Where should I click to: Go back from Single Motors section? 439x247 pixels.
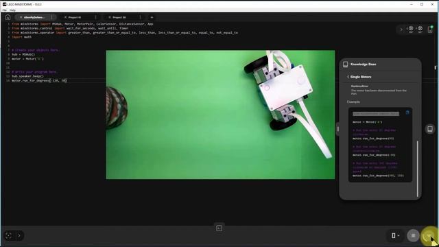[x=348, y=77]
